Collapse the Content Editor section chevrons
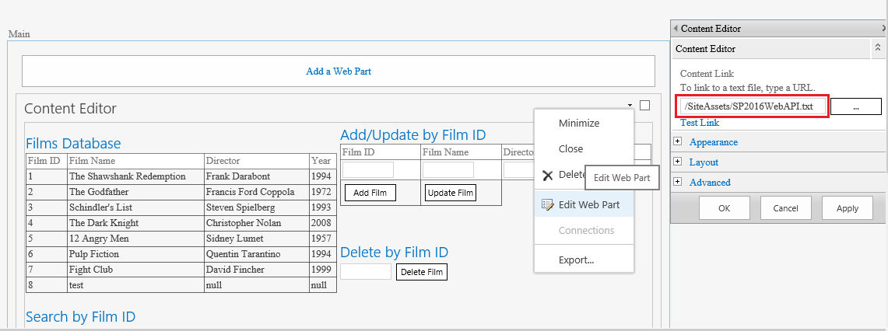The width and height of the screenshot is (888, 331). coord(878,48)
